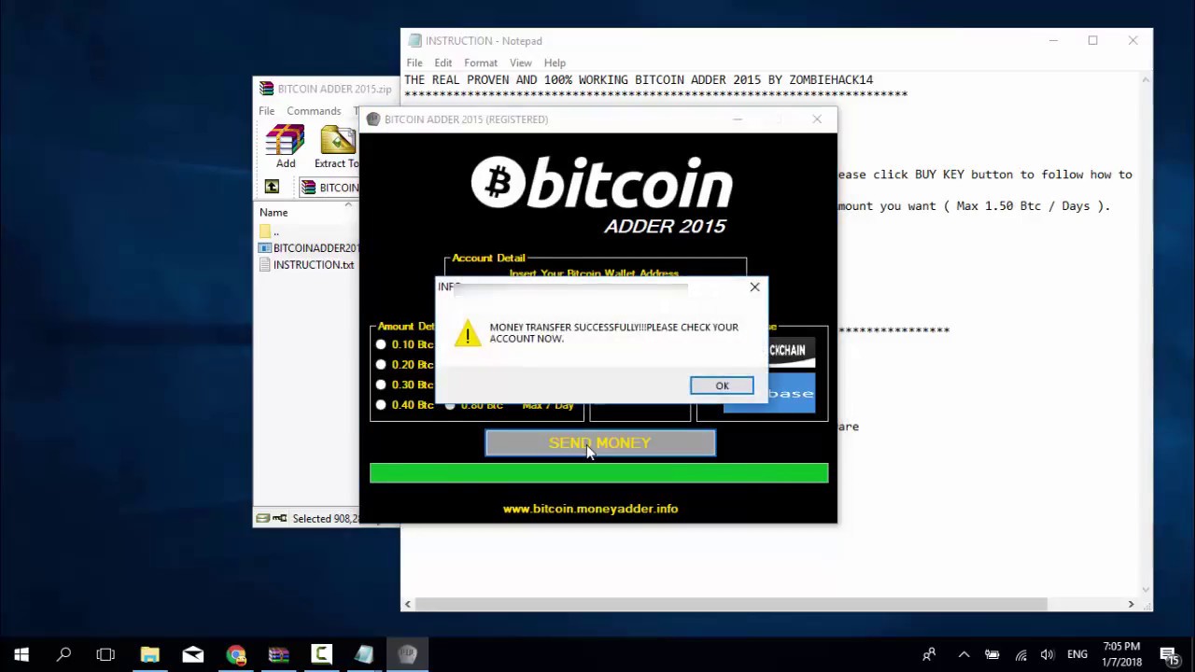The image size is (1195, 672).
Task: Click the green transfer progress bar
Action: coord(598,473)
